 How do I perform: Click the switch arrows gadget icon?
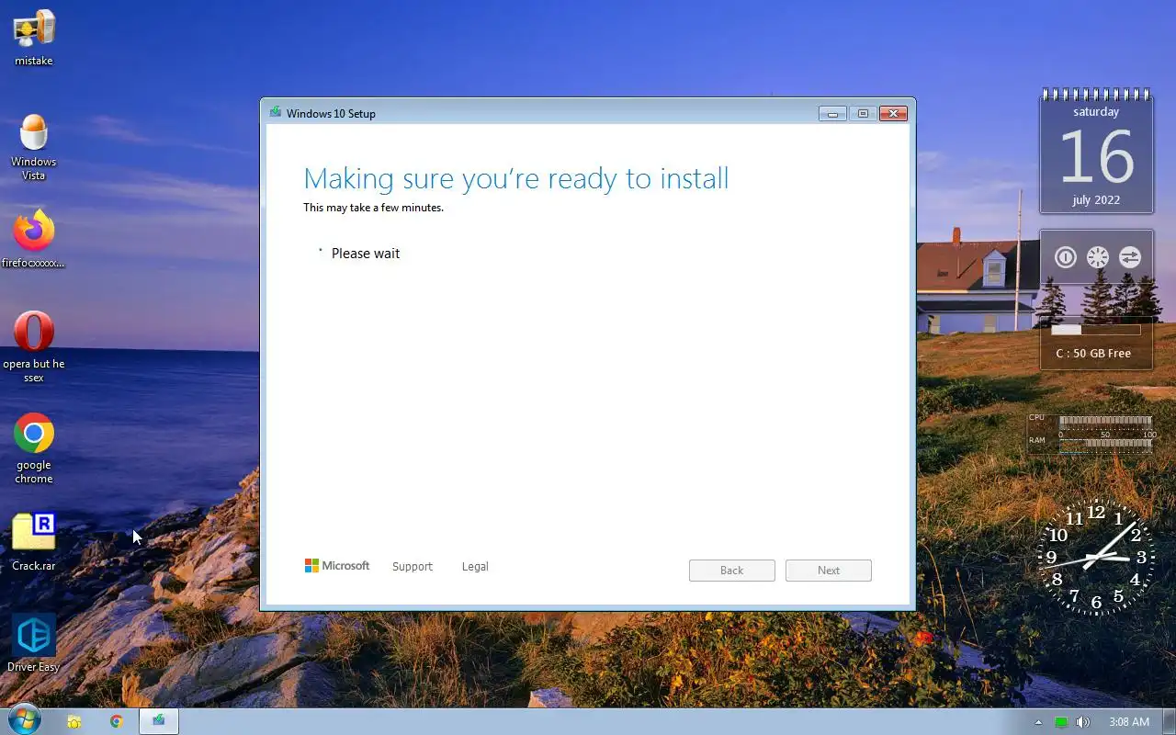[1130, 257]
